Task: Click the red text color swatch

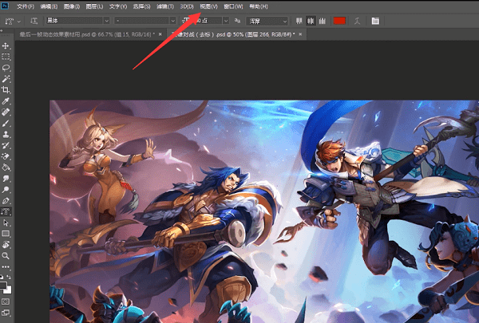Action: pos(338,20)
